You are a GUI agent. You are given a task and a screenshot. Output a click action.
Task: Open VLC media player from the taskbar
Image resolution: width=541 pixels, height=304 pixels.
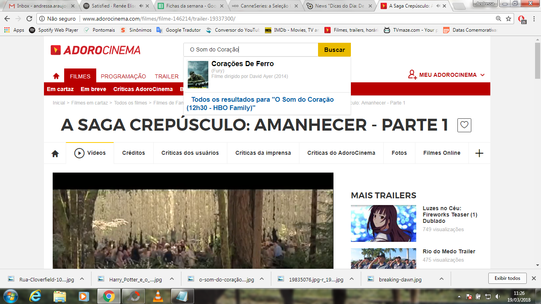(x=158, y=296)
